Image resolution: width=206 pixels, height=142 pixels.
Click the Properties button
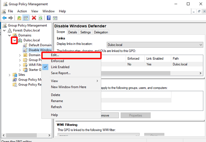pos(136,115)
